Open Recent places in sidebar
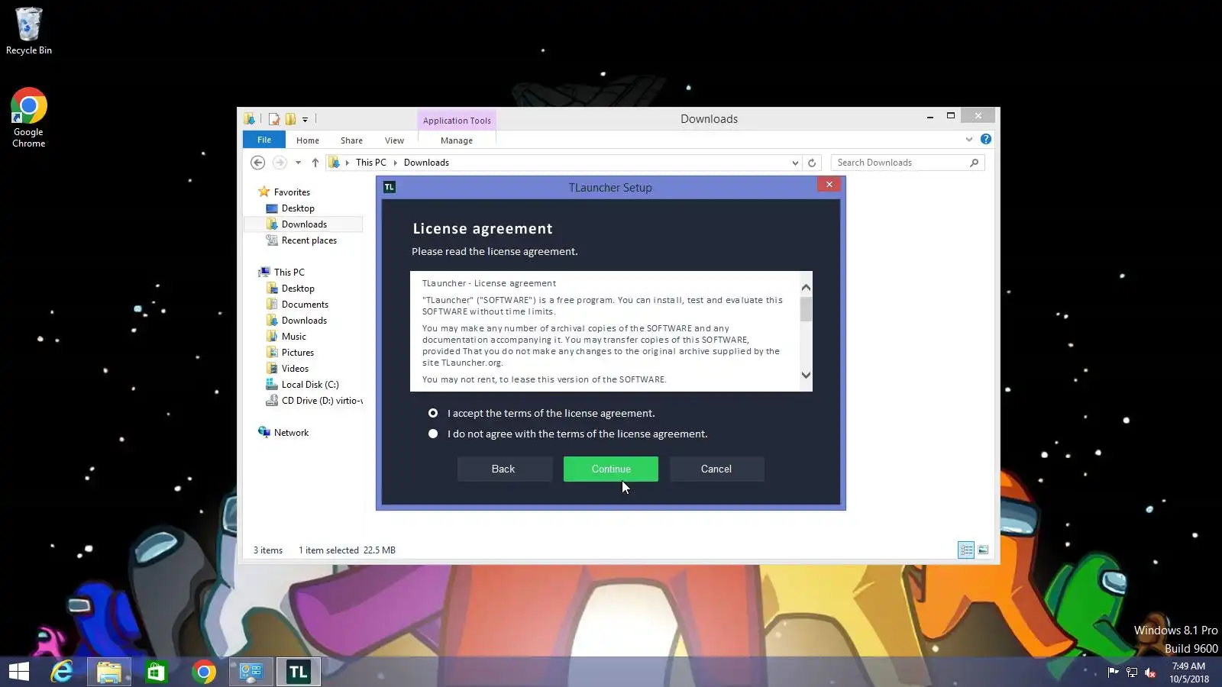 pyautogui.click(x=309, y=240)
